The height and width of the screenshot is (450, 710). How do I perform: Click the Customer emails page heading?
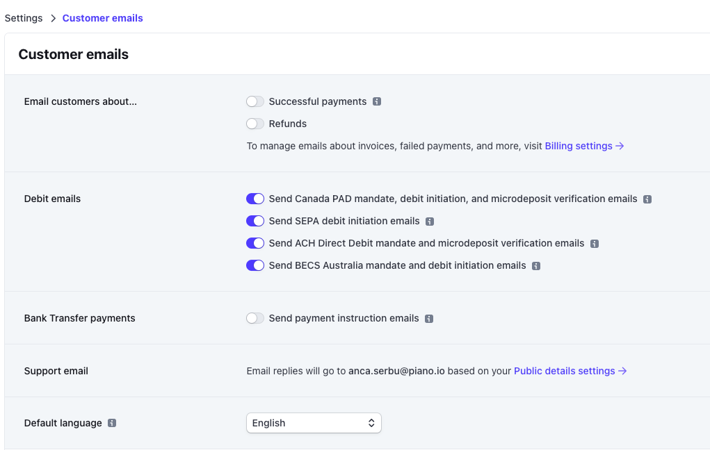pyautogui.click(x=73, y=54)
